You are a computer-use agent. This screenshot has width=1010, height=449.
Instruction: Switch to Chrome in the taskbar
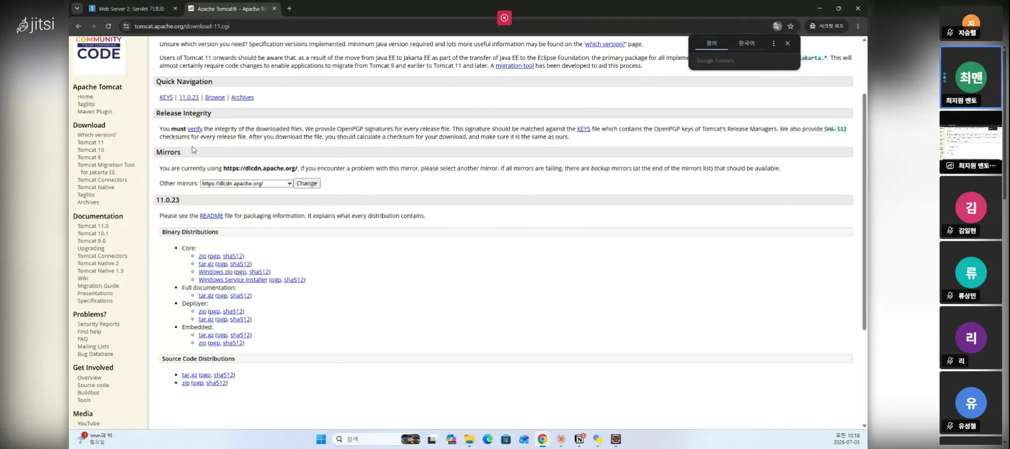(x=542, y=439)
